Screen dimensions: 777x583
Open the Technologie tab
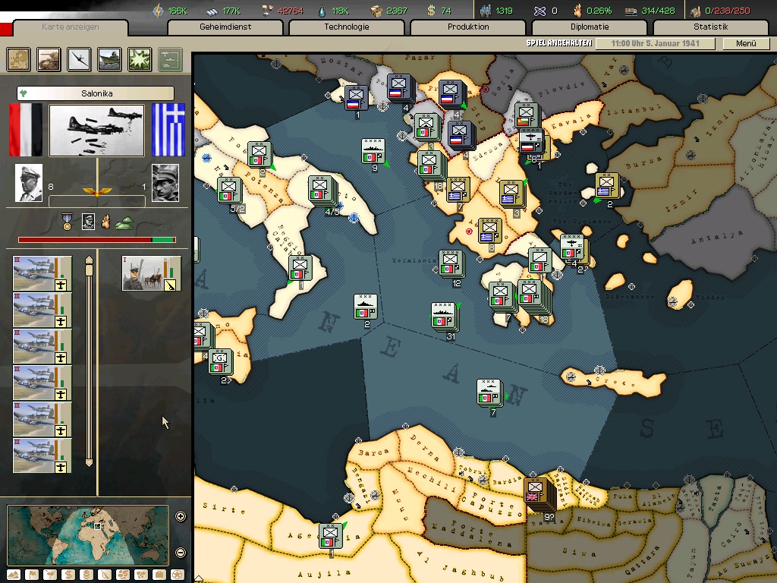click(347, 27)
